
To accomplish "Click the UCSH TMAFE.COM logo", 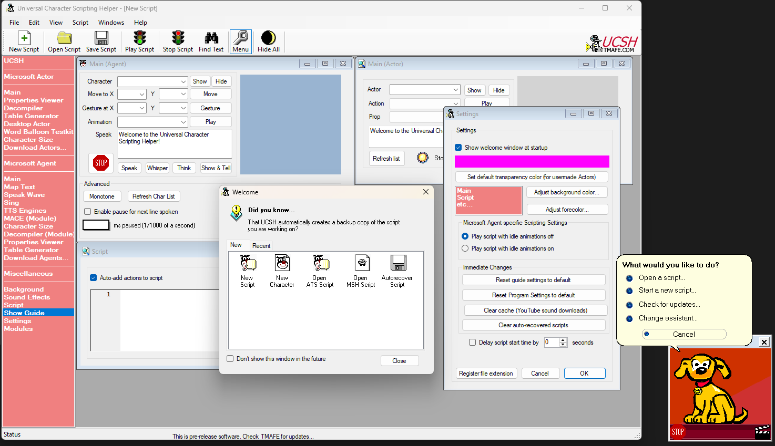I will coord(612,43).
